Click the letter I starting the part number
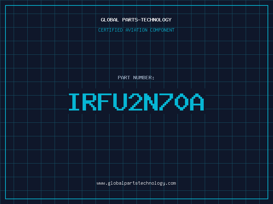The height and width of the screenshot is (204, 273). pyautogui.click(x=74, y=101)
